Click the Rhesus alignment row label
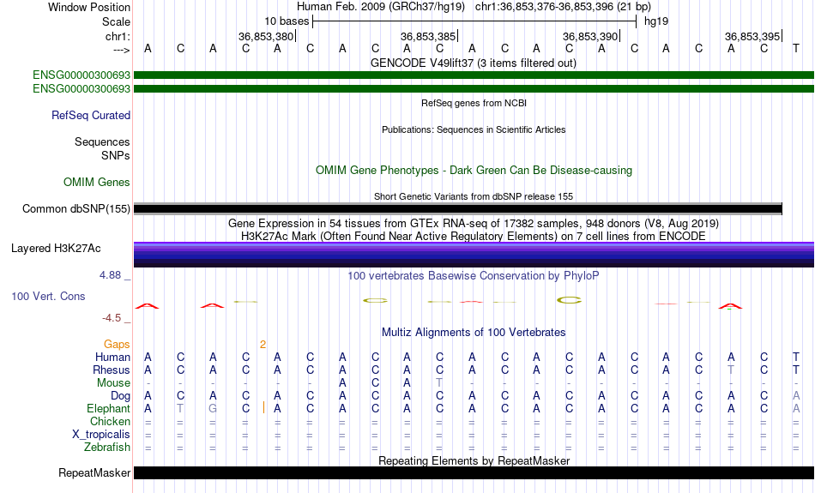The height and width of the screenshot is (493, 815). click(x=111, y=370)
